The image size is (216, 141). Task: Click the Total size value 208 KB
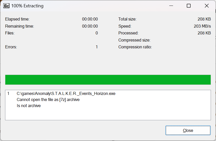(204, 19)
